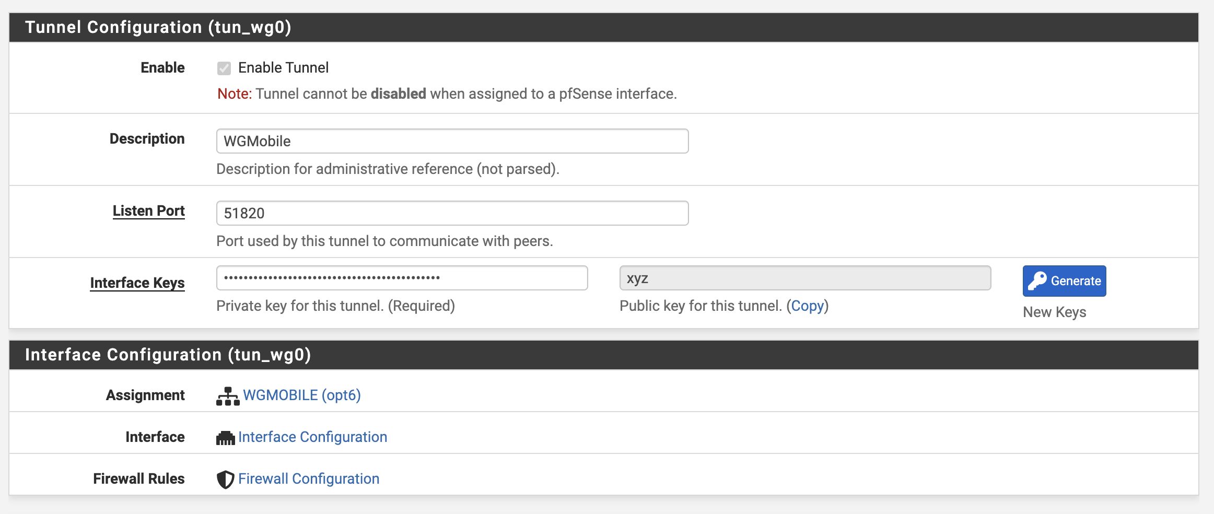The image size is (1214, 514).
Task: Click the Enable Tunnel label text
Action: (x=284, y=67)
